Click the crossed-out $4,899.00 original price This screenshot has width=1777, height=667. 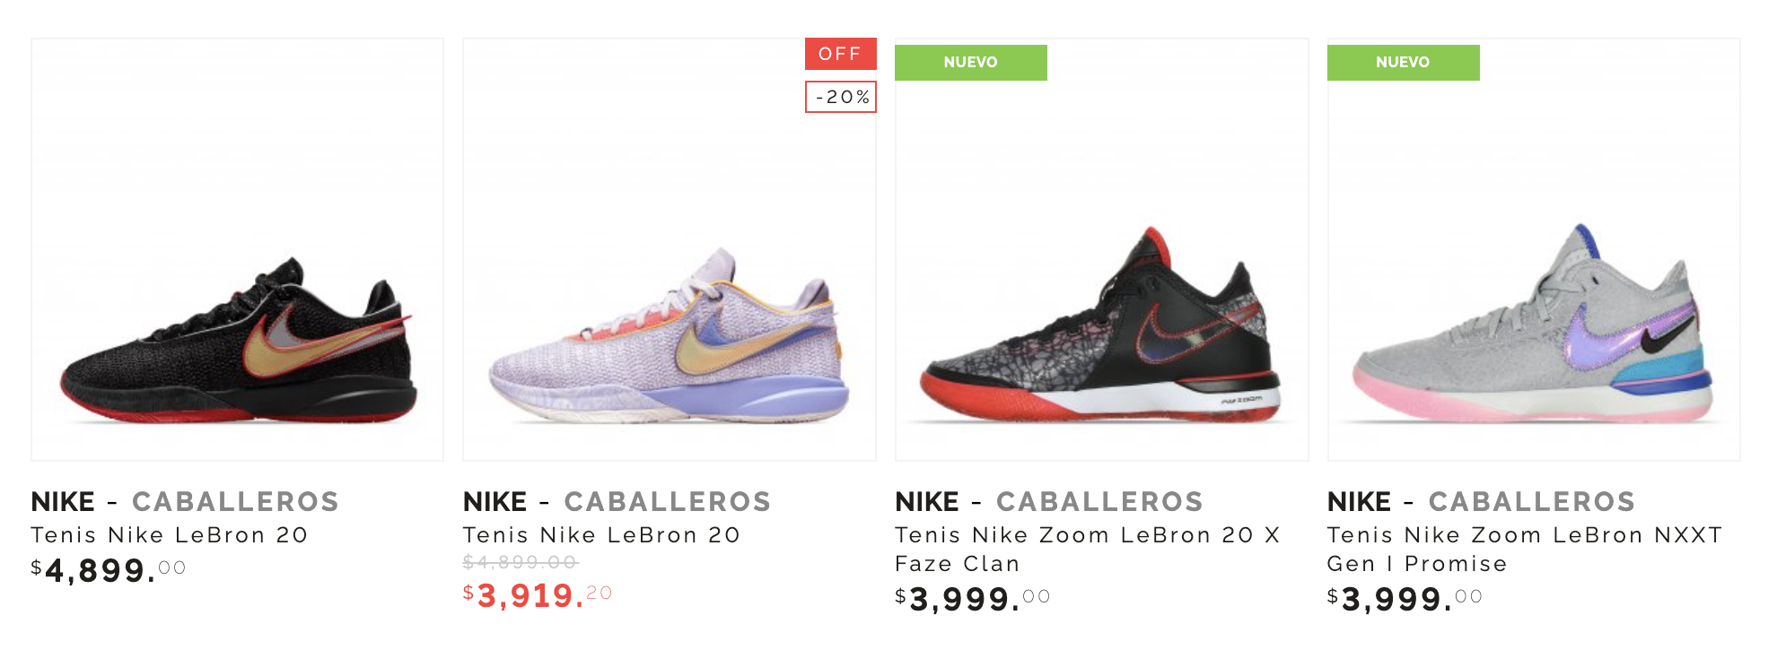tap(521, 562)
